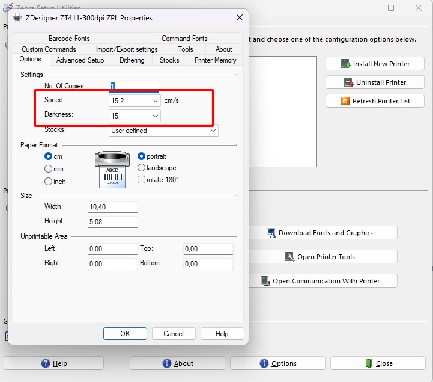Click Open Communication With Printer button
Screen dimensions: 433x382
[323, 281]
